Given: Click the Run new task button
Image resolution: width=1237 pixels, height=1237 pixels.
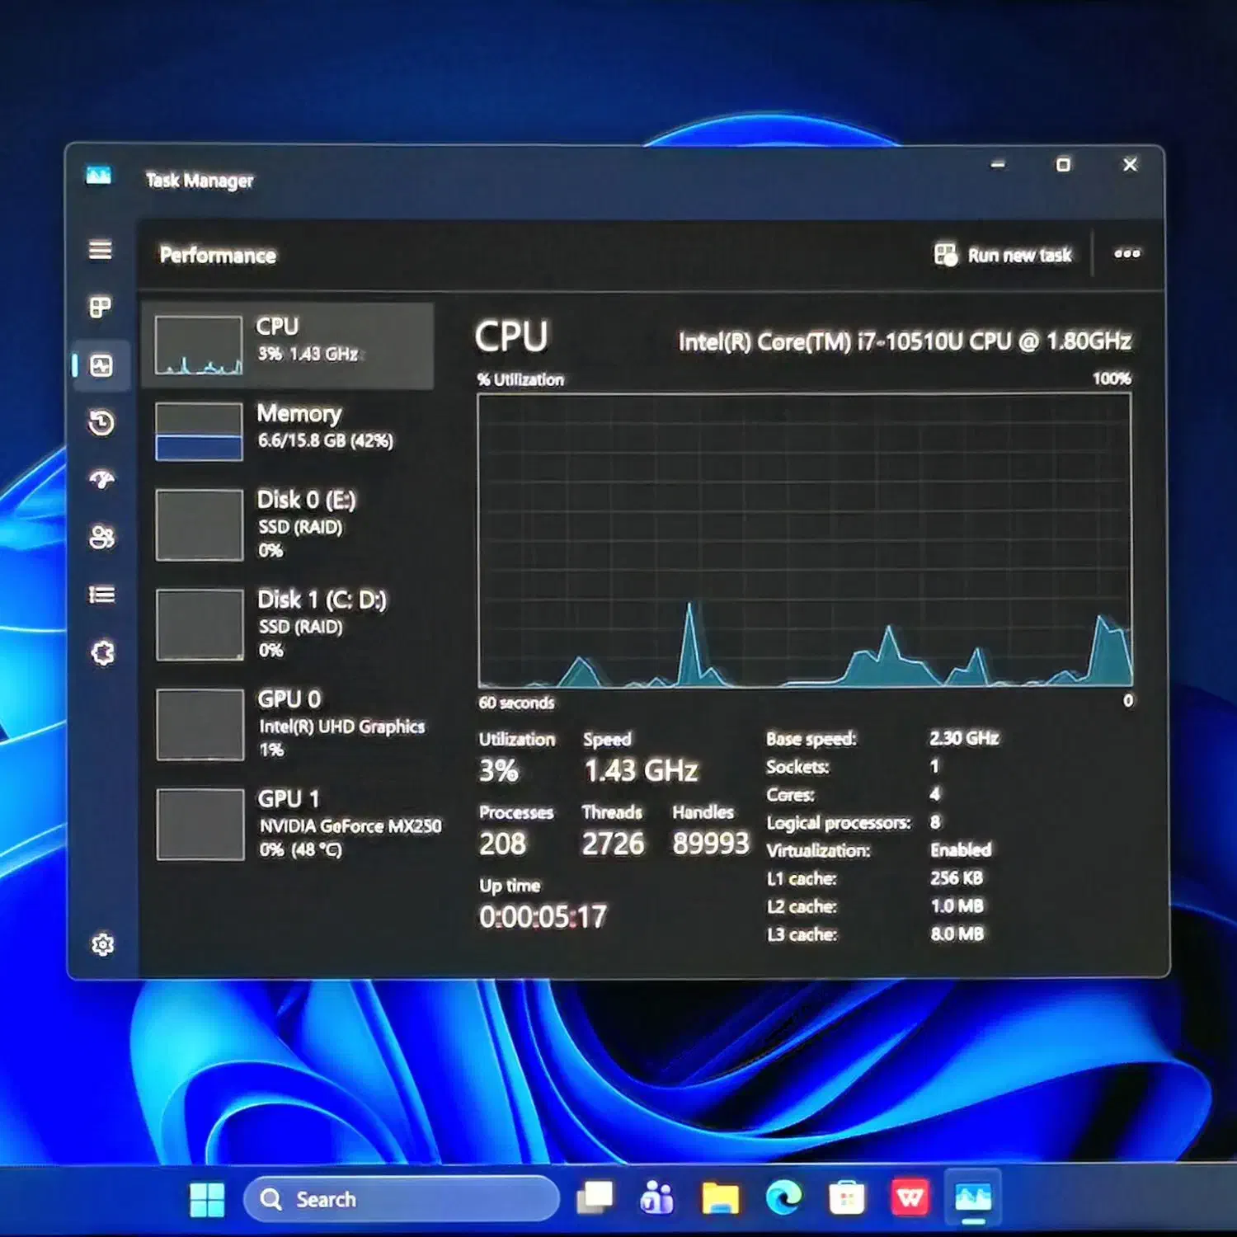Looking at the screenshot, I should pos(1003,255).
